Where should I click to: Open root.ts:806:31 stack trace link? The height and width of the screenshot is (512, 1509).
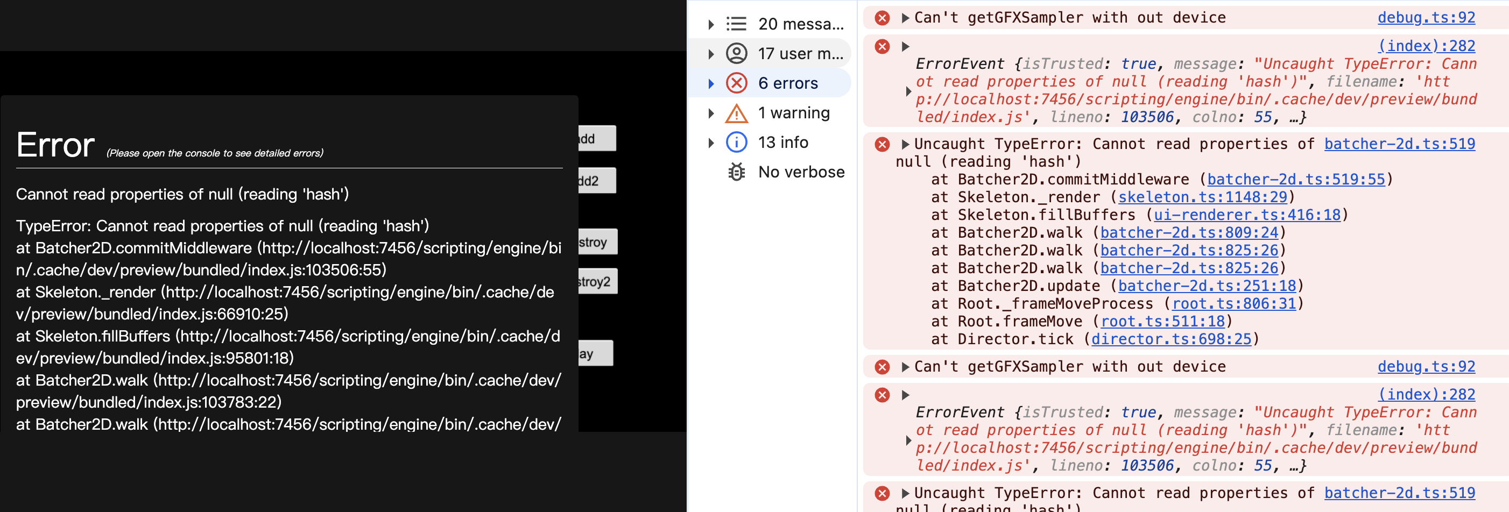(1233, 304)
